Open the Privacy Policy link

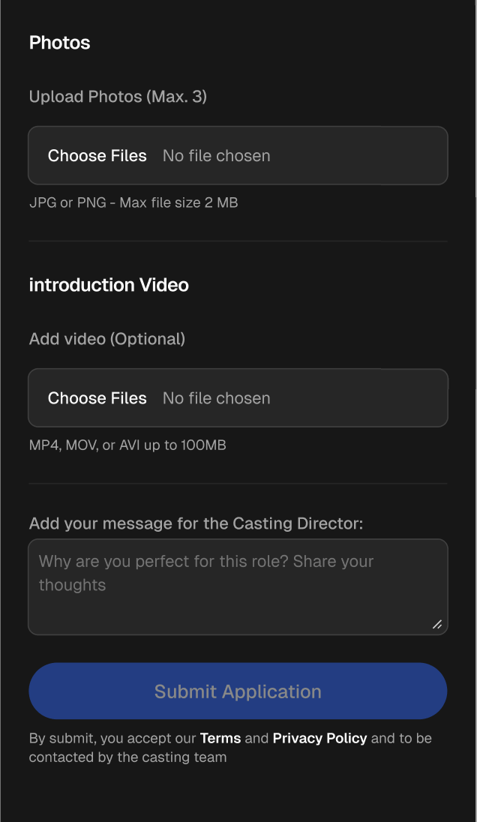click(319, 738)
